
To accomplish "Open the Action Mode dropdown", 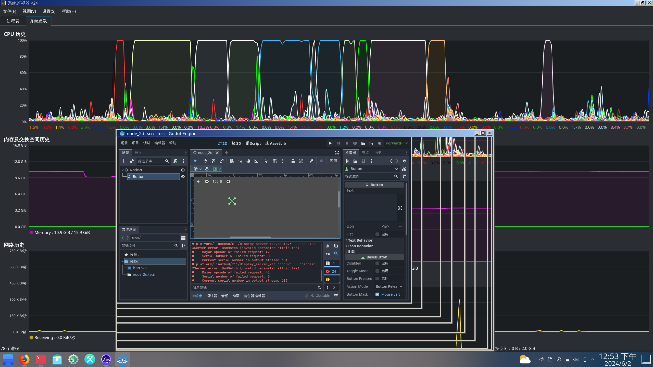I will point(389,286).
